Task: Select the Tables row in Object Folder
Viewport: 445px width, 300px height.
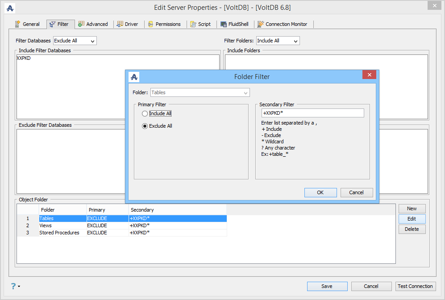Action: point(122,219)
